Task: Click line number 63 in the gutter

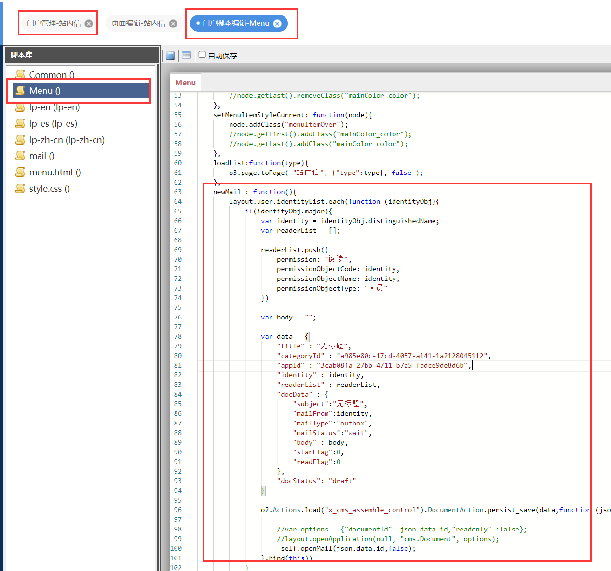Action: pyautogui.click(x=178, y=192)
